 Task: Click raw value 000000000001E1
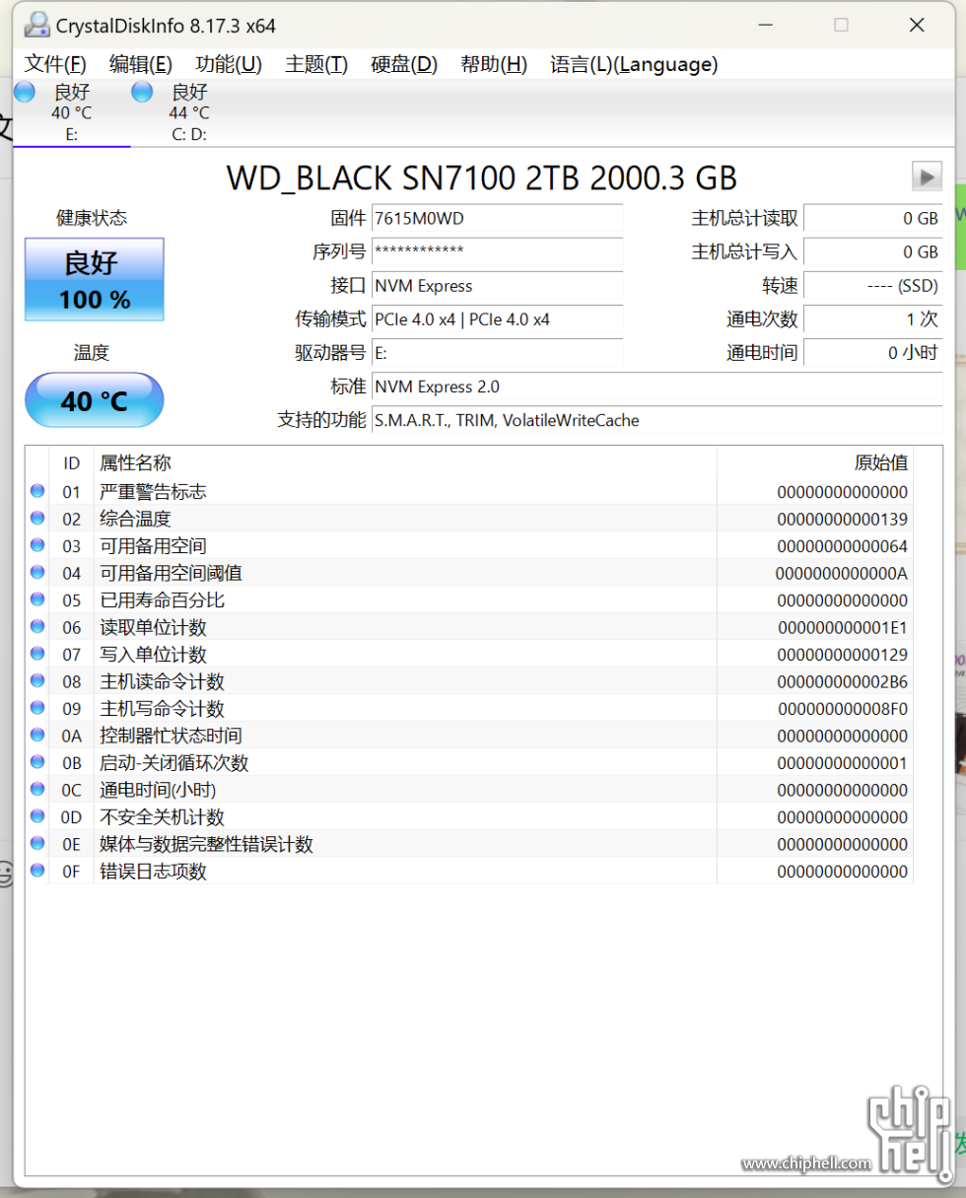pos(842,627)
